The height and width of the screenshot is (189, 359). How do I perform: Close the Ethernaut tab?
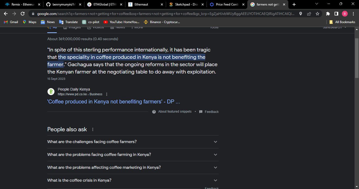click(x=162, y=4)
